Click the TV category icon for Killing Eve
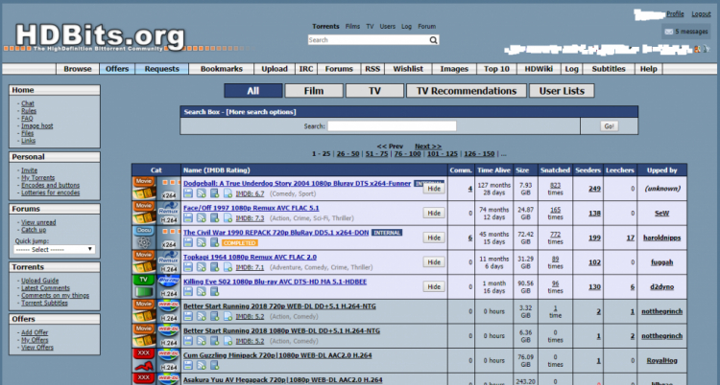Image resolution: width=720 pixels, height=385 pixels. pyautogui.click(x=144, y=286)
